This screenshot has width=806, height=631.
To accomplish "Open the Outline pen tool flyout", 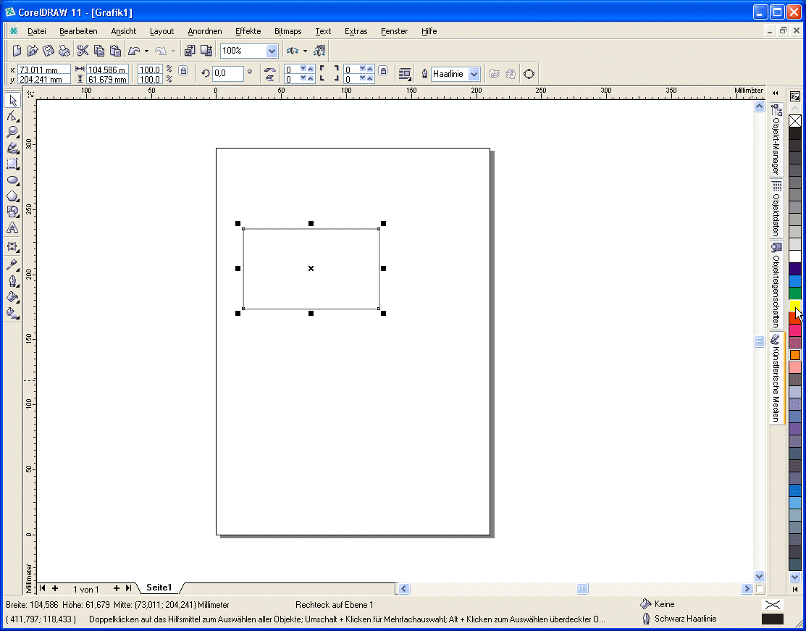I will pos(13,281).
